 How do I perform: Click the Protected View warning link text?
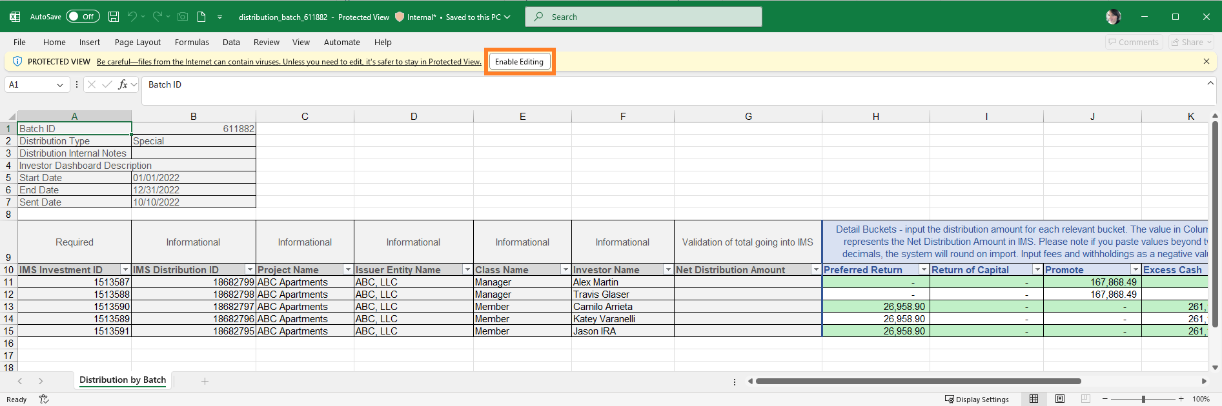[x=289, y=62]
